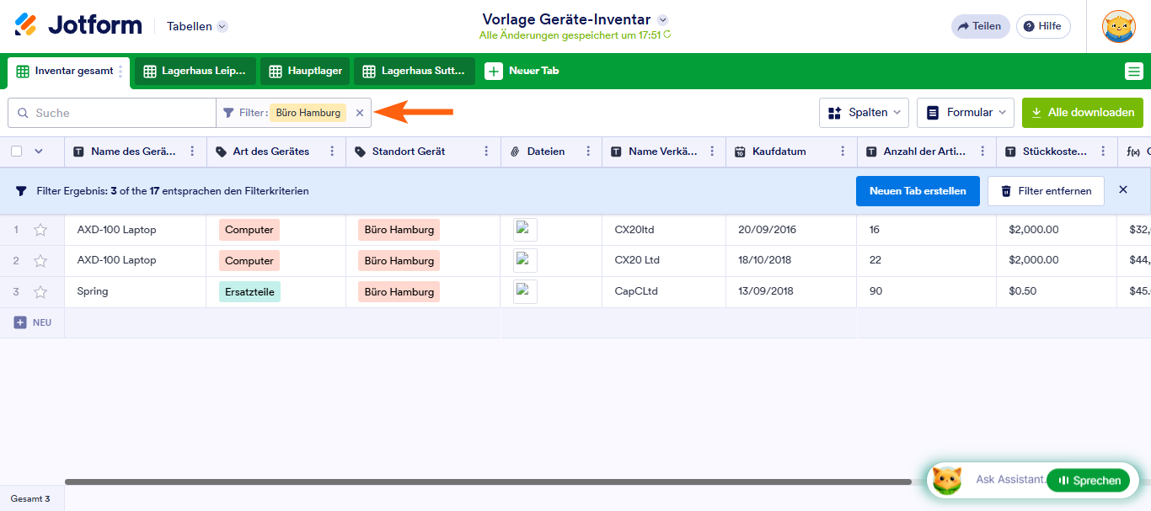The width and height of the screenshot is (1151, 511).
Task: Click Ersatzteile tag in Spring row
Action: (x=249, y=291)
